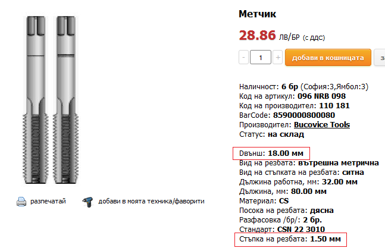Click the article code '096 NRB 098'
The image size is (385, 251).
pos(321,96)
